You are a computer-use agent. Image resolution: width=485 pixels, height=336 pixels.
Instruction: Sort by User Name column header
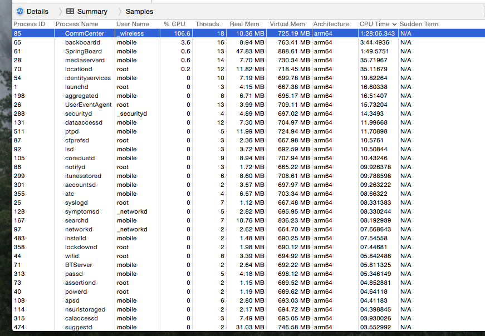tap(133, 24)
